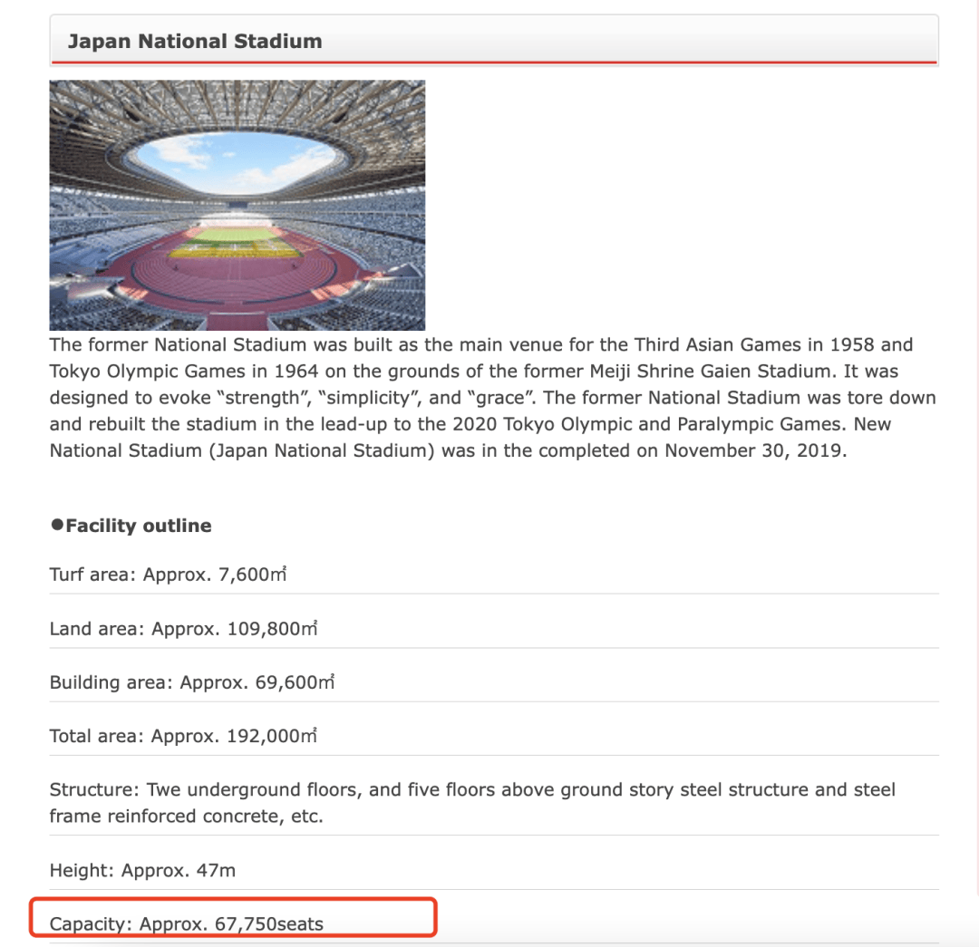Image resolution: width=979 pixels, height=947 pixels.
Task: Click the Capacity label text
Action: (x=91, y=924)
